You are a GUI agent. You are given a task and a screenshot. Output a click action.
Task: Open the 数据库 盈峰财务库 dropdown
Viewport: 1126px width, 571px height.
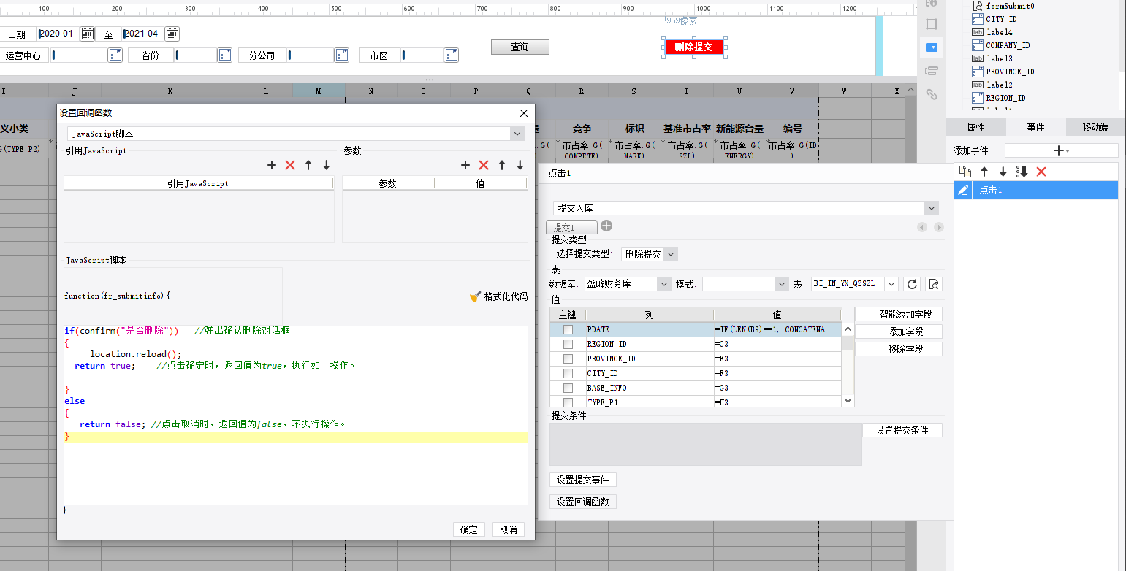(x=663, y=284)
